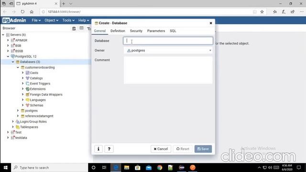This screenshot has width=306, height=172.
Task: Open the File menu
Action: [36, 20]
